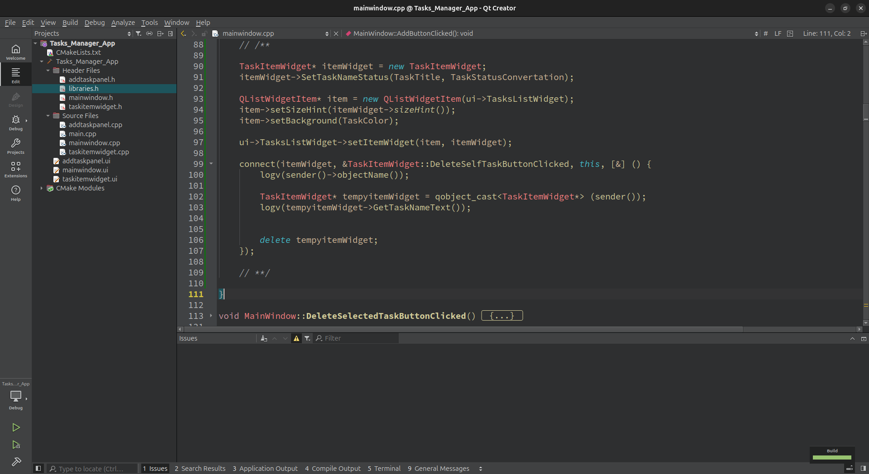The height and width of the screenshot is (474, 869).
Task: Expand the CMake Modules node
Action: 42,188
